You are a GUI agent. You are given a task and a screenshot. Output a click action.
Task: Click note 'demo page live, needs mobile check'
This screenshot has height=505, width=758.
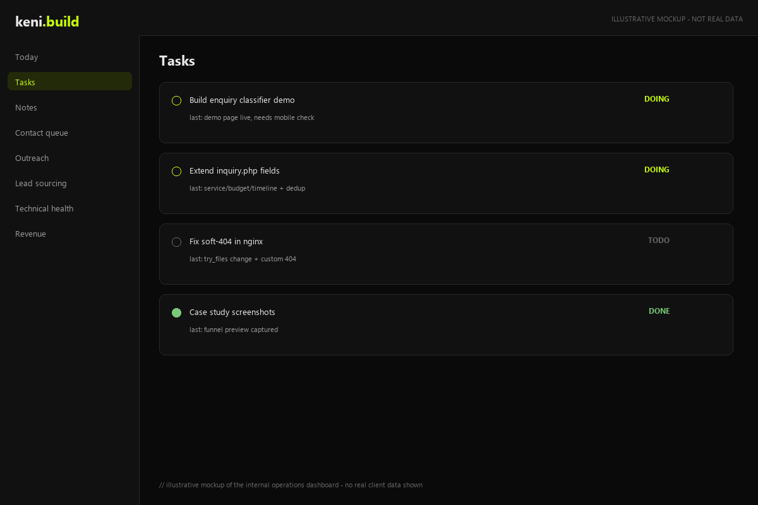(259, 118)
